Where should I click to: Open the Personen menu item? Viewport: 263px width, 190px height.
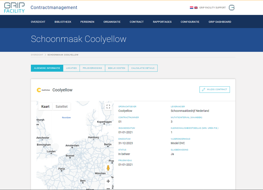point(87,22)
